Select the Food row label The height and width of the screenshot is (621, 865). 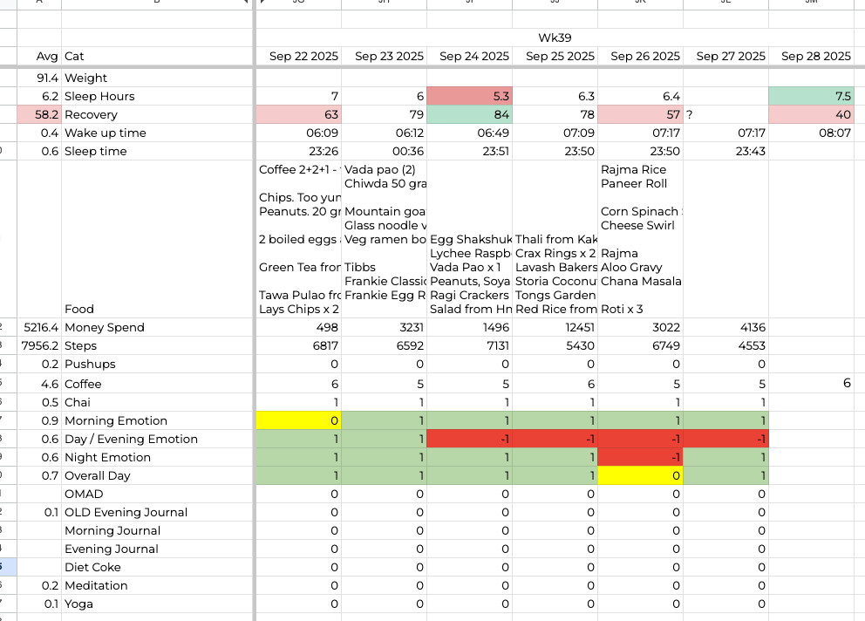pos(157,239)
